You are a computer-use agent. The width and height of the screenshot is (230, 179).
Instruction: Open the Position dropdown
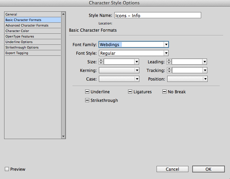(205, 79)
